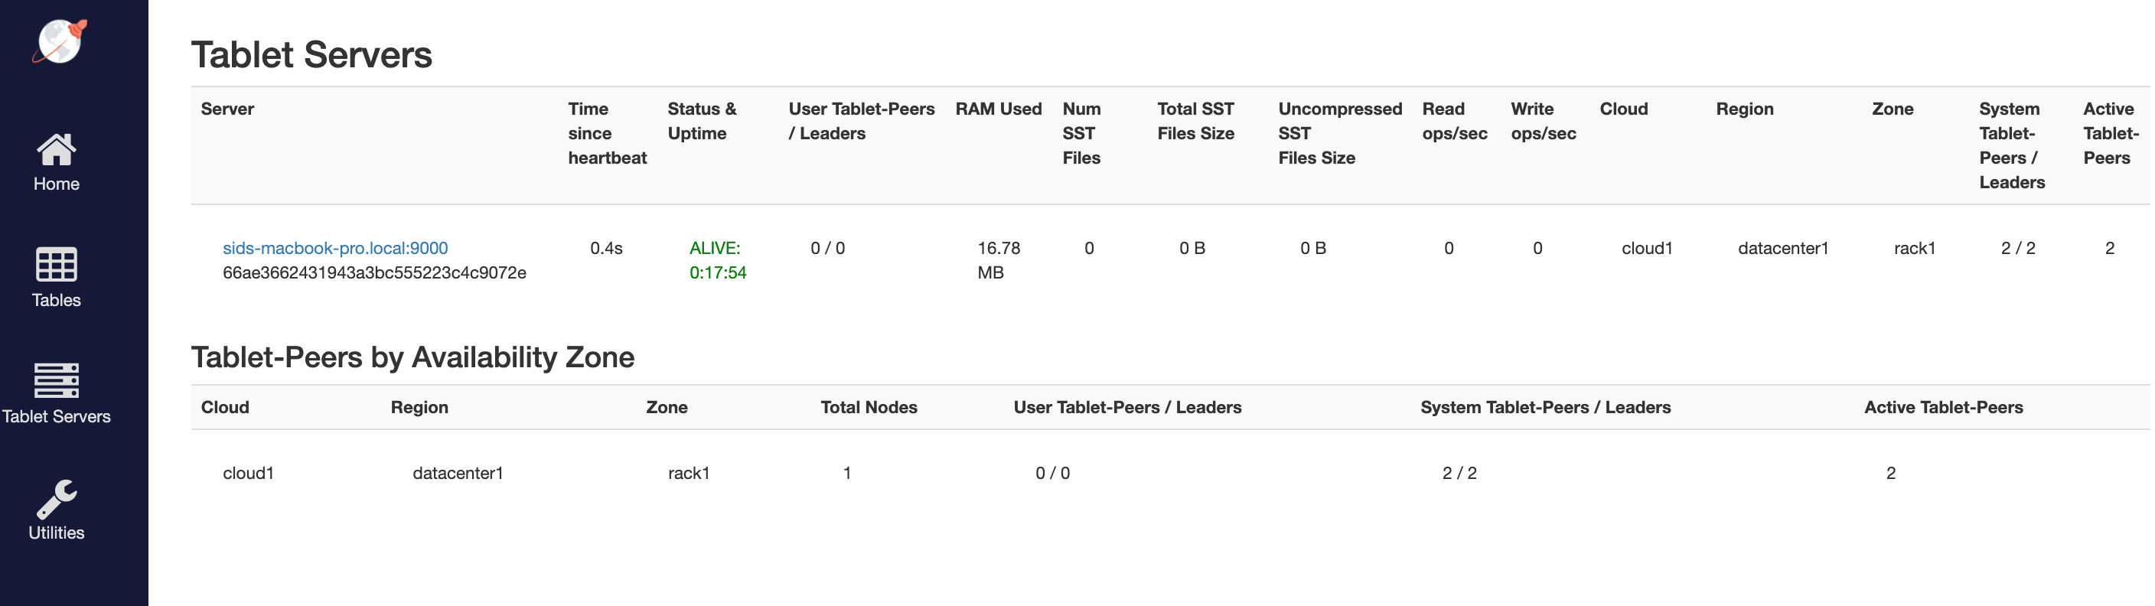Open the Tables menu label

tap(56, 301)
